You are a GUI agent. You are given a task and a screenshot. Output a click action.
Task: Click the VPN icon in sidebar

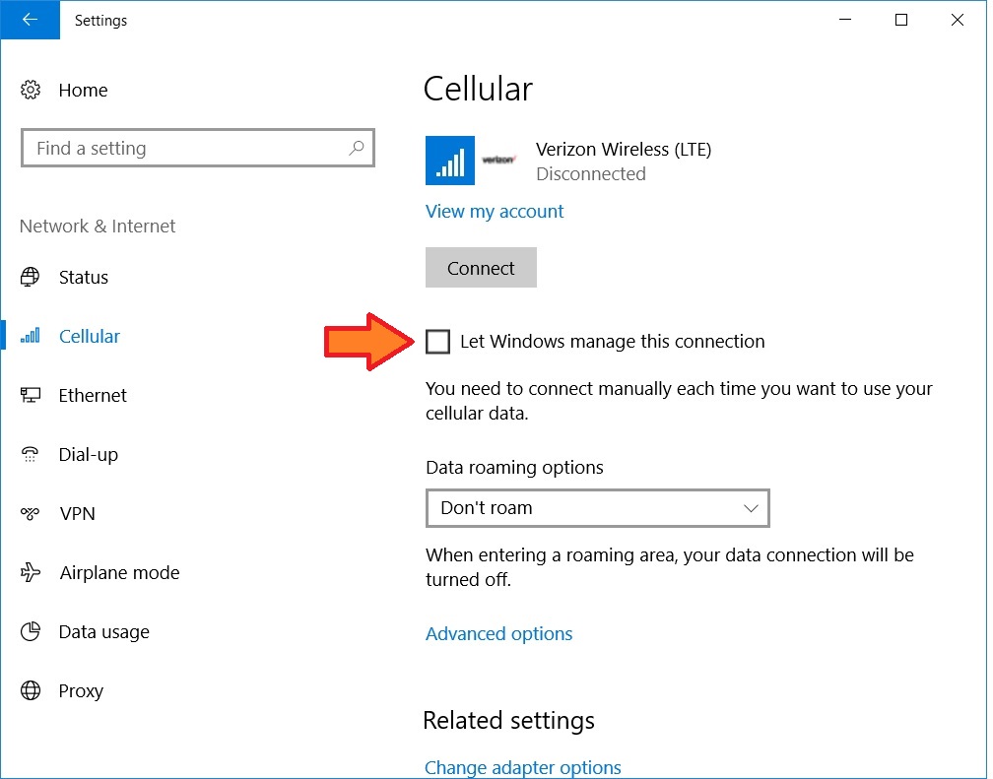(x=31, y=513)
